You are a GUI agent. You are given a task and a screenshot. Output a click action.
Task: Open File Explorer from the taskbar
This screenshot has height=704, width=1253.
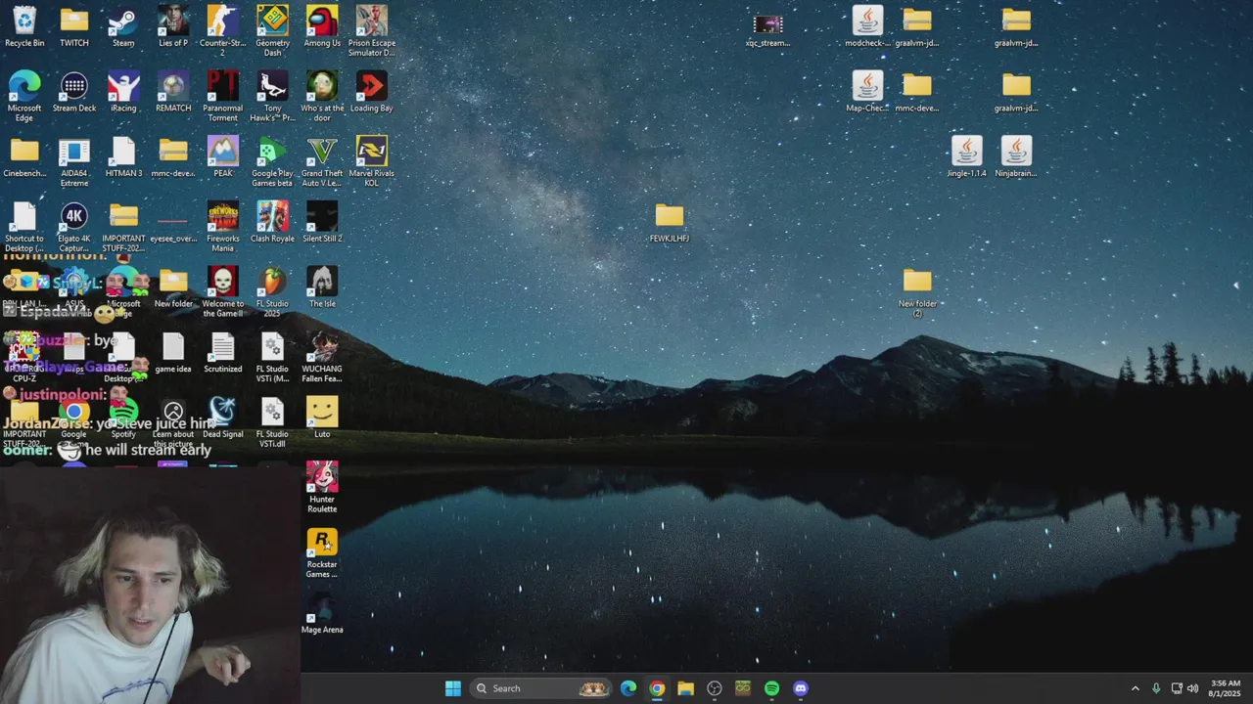[685, 688]
